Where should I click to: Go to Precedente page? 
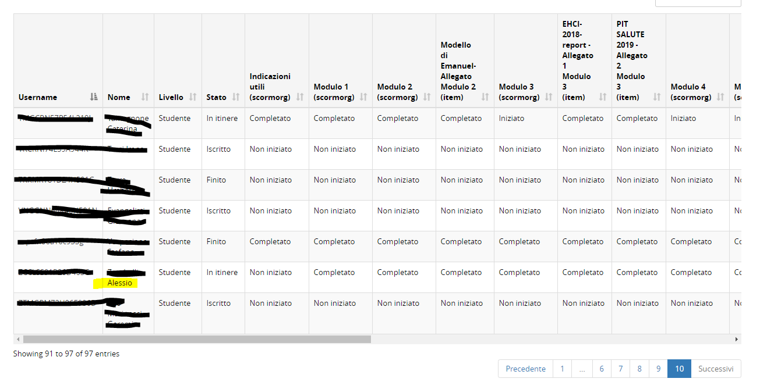[525, 369]
